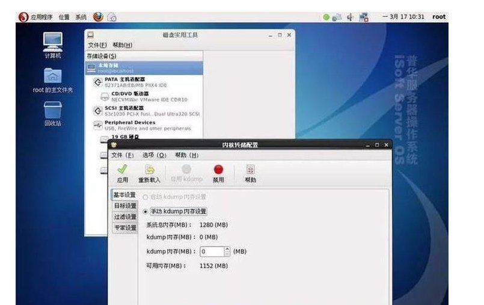
Task: Open 帮助(H) menu in Disk Utility window
Action: [123, 45]
